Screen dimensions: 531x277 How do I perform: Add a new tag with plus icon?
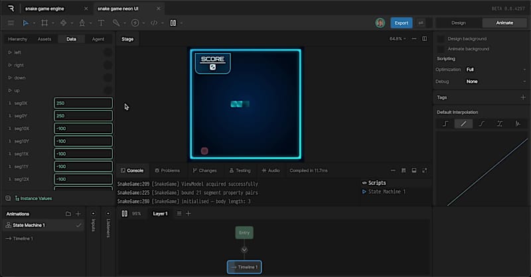click(x=523, y=97)
